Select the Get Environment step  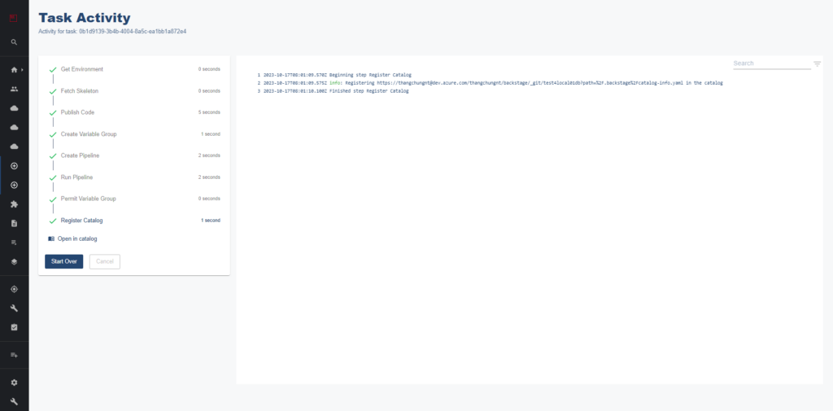[x=81, y=69]
